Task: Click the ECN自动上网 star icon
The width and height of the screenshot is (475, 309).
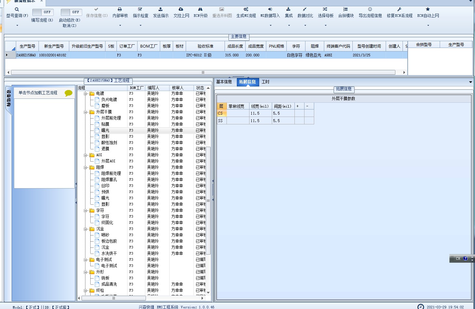Action: click(428, 9)
